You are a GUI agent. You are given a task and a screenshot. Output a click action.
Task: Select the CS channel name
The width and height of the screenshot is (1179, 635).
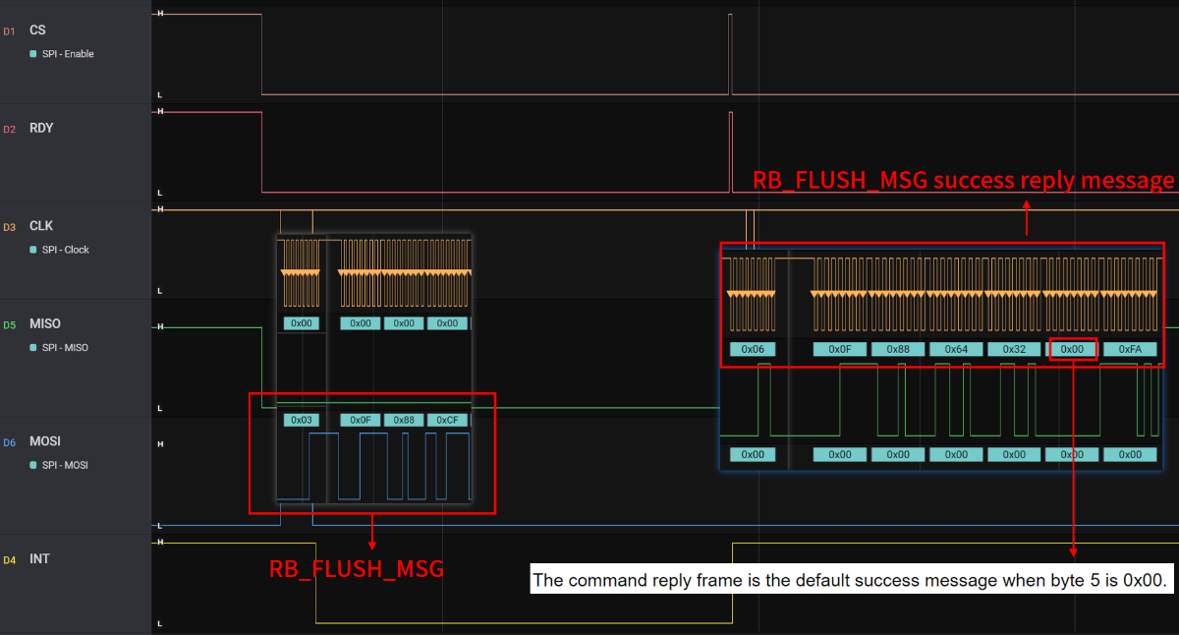coord(38,30)
